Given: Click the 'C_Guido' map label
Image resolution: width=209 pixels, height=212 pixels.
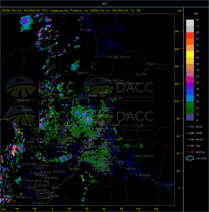Looking at the screenshot, I should (x=31, y=125).
